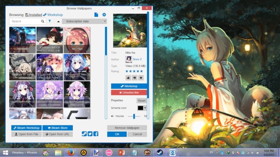
Task: Adjust the Volume slider handle
Action: click(134, 116)
